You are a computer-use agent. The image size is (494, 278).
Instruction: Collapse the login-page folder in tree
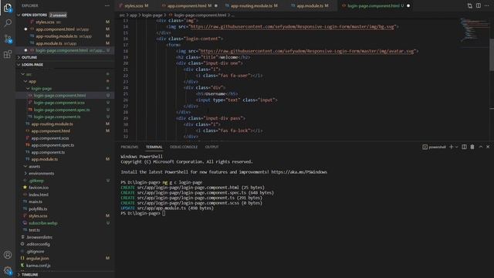coord(41,89)
